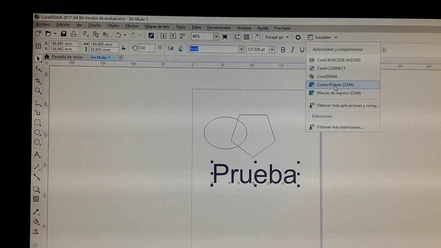Select the Transparency checker tool
441x248 pixels.
coord(36,199)
